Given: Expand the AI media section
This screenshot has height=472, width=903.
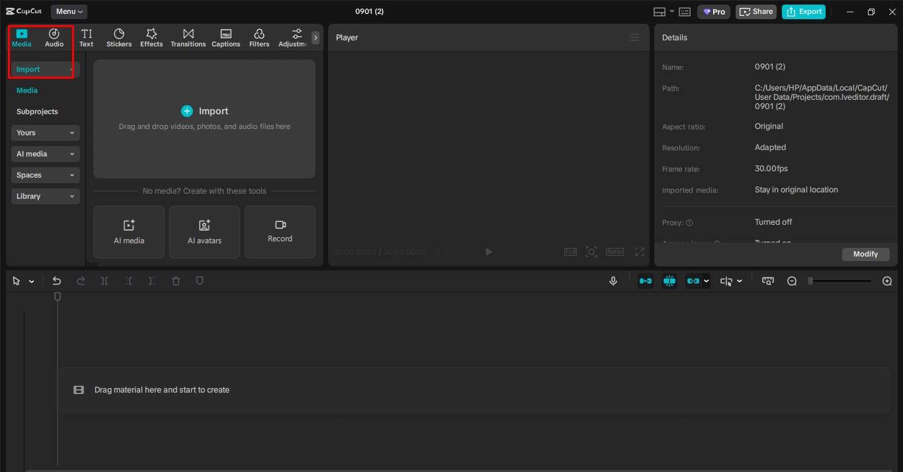Looking at the screenshot, I should point(45,154).
